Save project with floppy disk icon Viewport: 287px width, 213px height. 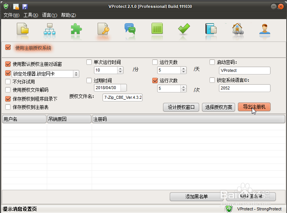(x=25, y=7)
